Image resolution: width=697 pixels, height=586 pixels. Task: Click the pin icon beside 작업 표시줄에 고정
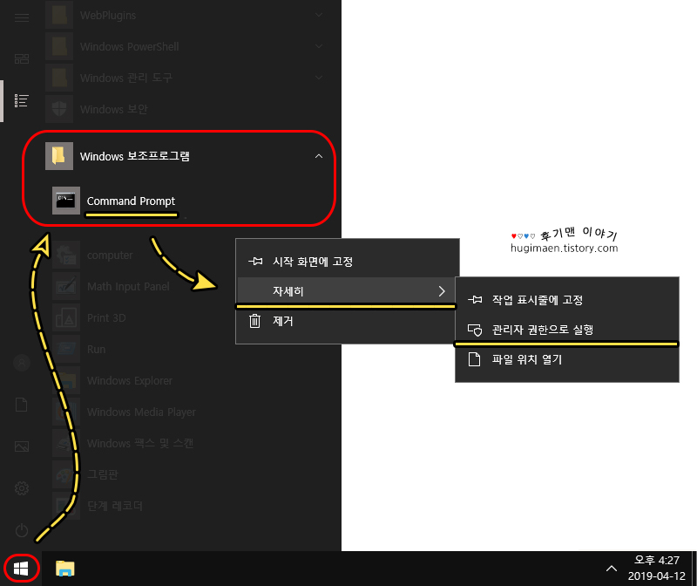(475, 299)
